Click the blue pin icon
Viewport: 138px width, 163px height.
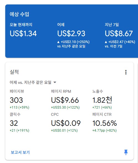(x=126, y=152)
